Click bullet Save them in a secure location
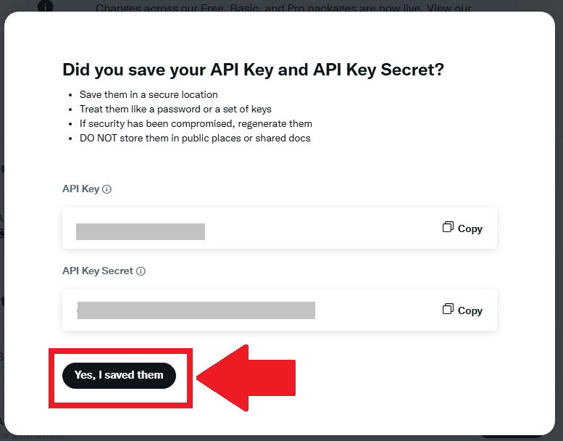 click(149, 94)
